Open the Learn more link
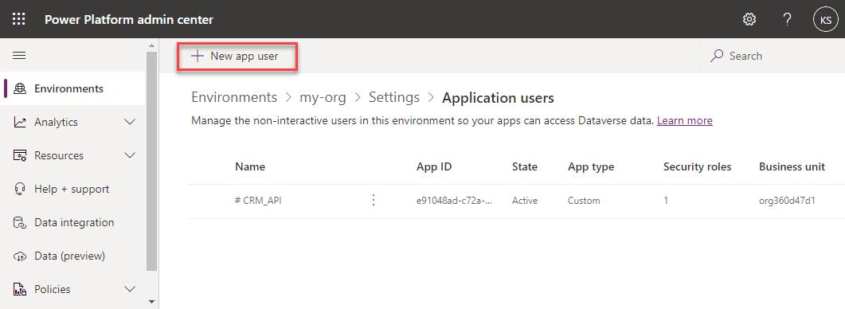 [x=684, y=121]
